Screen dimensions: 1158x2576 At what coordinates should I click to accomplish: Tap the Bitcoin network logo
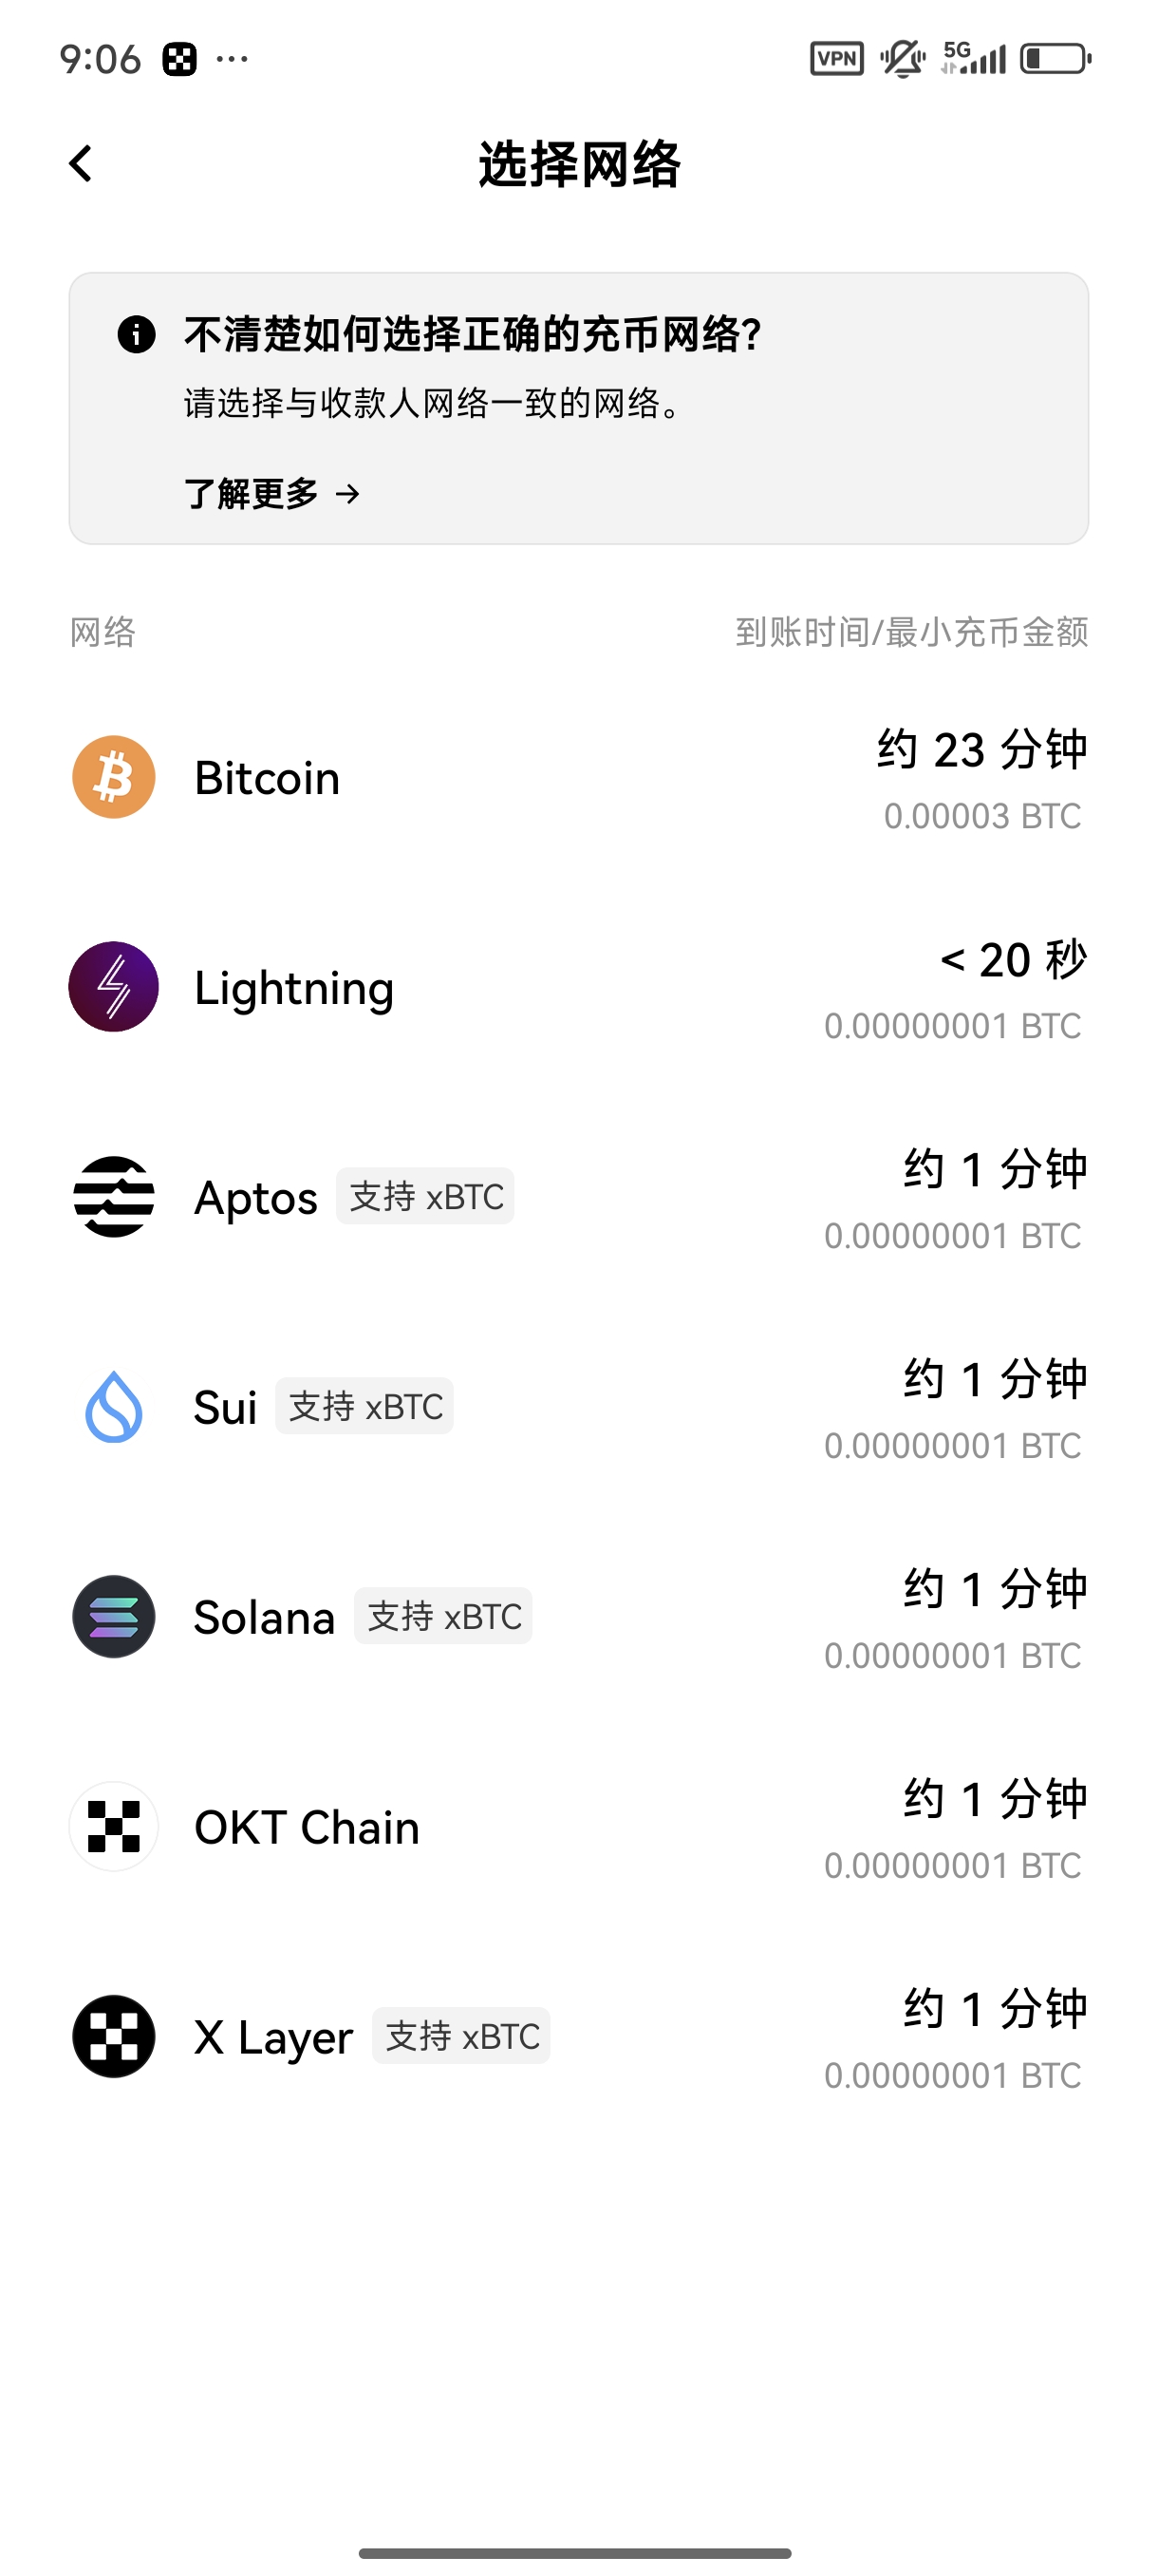(114, 777)
